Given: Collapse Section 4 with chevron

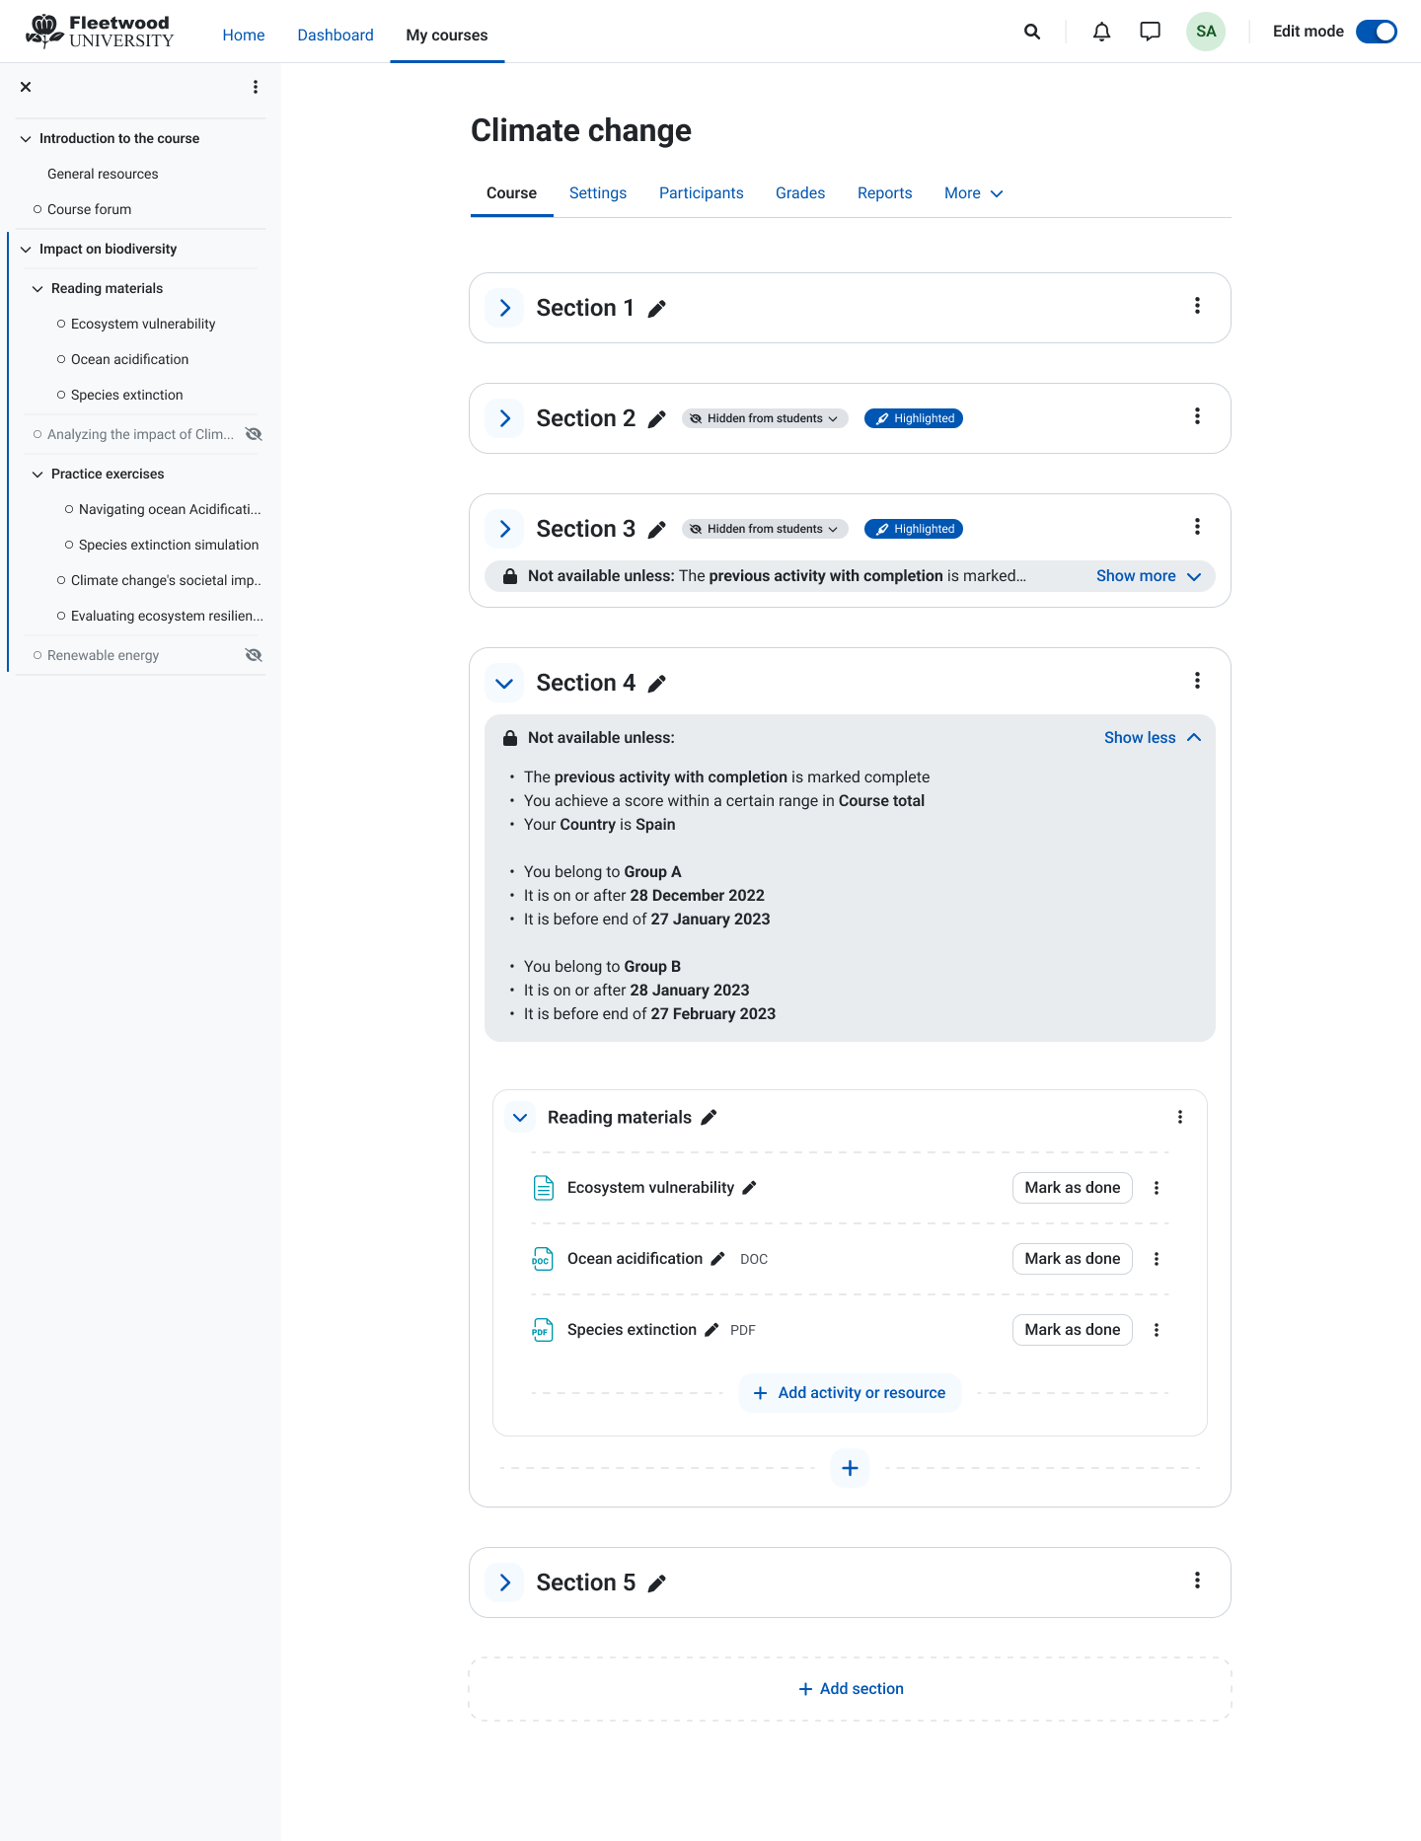Looking at the screenshot, I should click(x=504, y=683).
